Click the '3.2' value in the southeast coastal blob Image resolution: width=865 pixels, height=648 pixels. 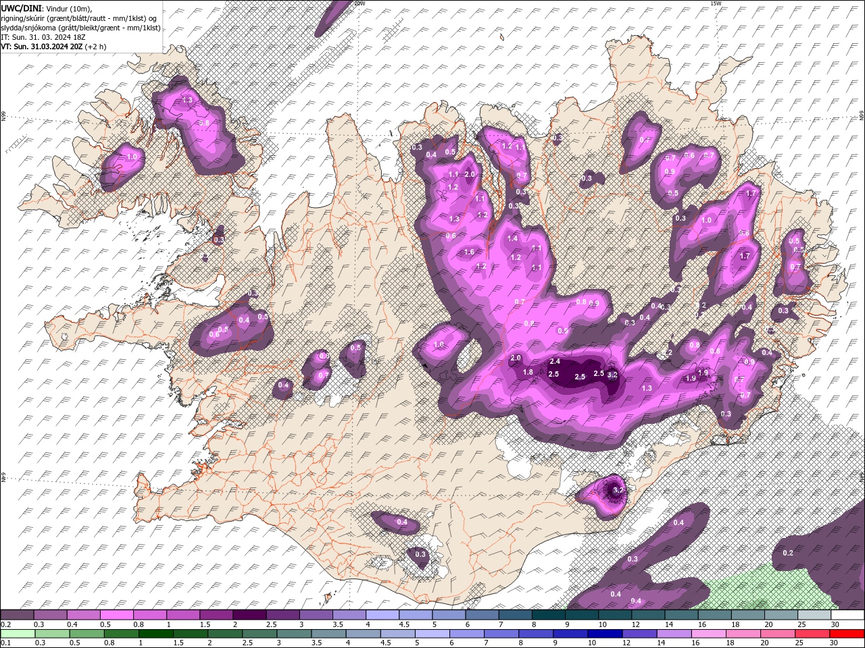618,489
